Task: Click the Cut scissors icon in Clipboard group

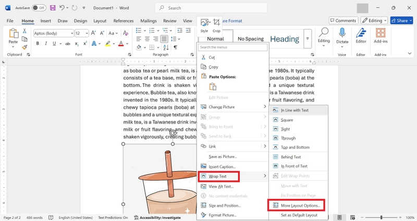Action: pyautogui.click(x=24, y=31)
